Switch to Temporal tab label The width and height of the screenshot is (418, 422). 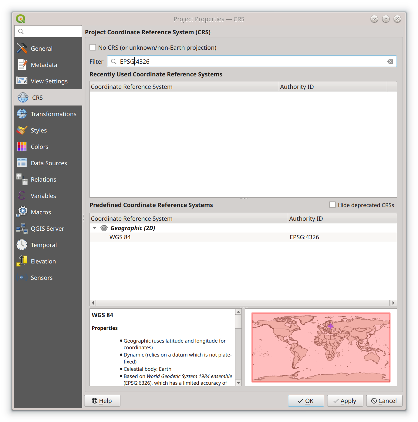click(44, 245)
